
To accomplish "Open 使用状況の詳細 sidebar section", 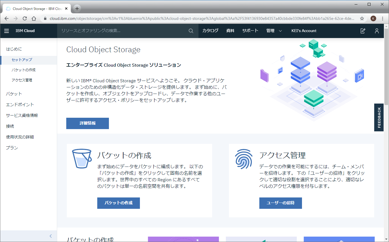I will (x=20, y=137).
